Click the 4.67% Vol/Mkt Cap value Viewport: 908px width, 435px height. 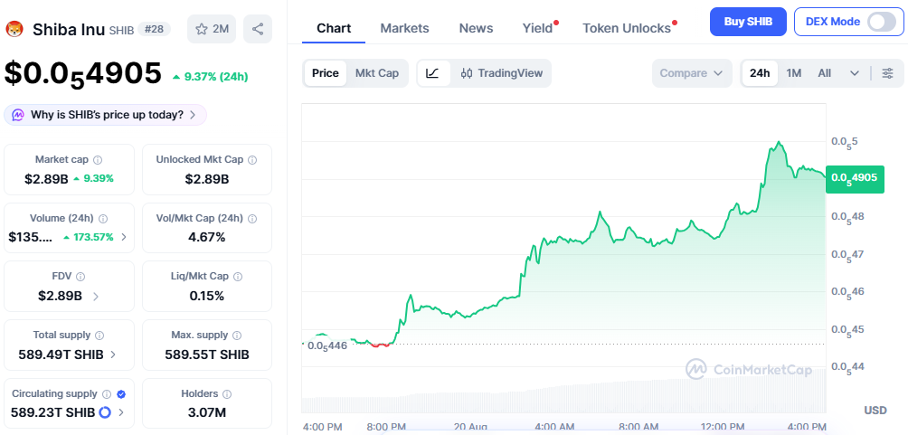point(207,237)
